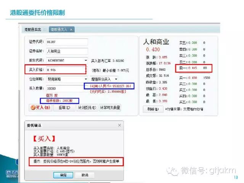Click the 最高 value row
This screenshot has width=244, height=183.
[x=156, y=95]
